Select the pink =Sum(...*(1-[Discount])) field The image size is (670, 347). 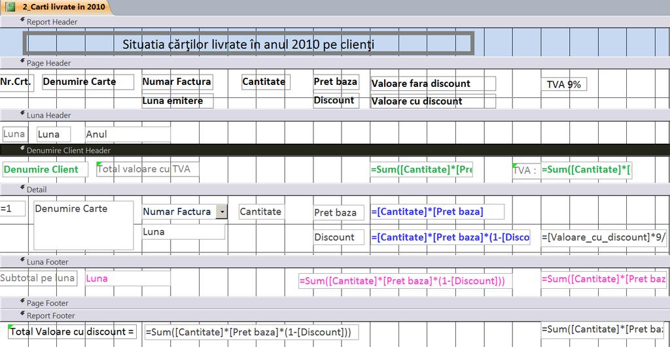(x=405, y=281)
